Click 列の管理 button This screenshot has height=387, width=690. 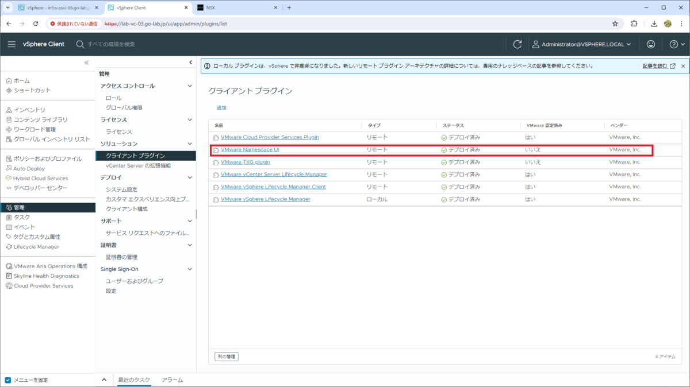pyautogui.click(x=227, y=357)
